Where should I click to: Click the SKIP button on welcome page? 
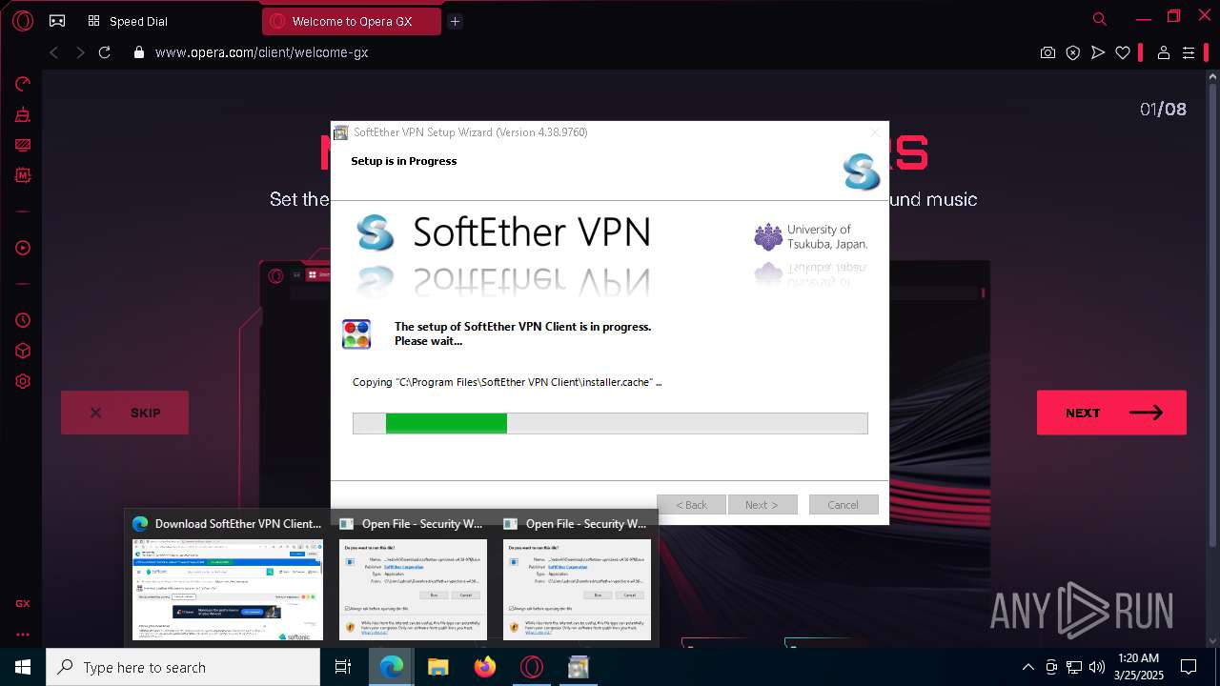pyautogui.click(x=125, y=413)
